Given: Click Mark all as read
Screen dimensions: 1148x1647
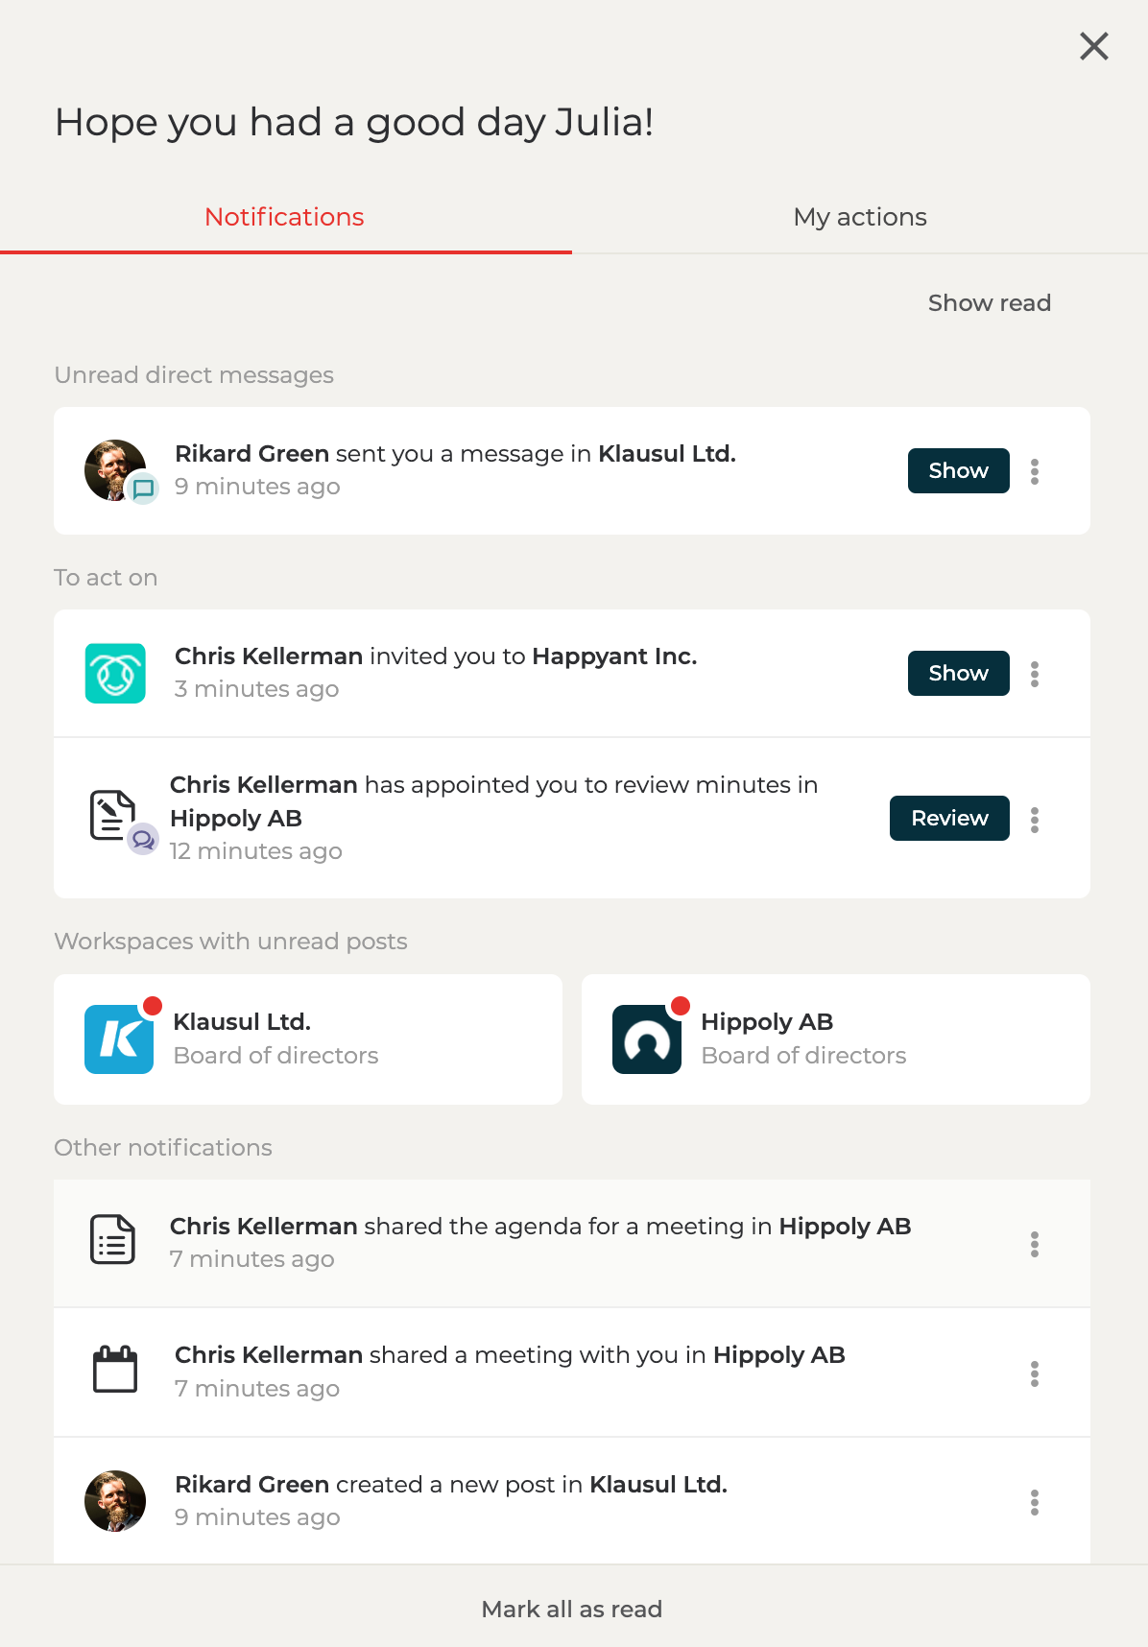Looking at the screenshot, I should [572, 1609].
